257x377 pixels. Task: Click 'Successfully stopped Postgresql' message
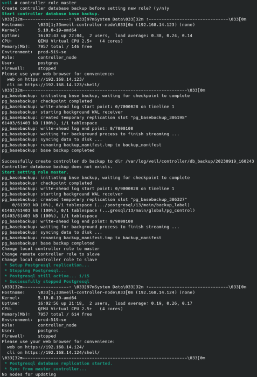click(x=50, y=282)
